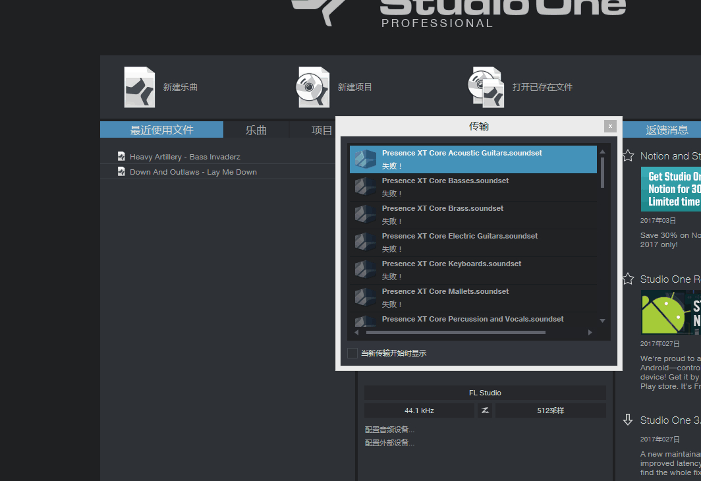This screenshot has height=481, width=701.
Task: Click 失败 status under Basses soundset
Action: pos(391,194)
